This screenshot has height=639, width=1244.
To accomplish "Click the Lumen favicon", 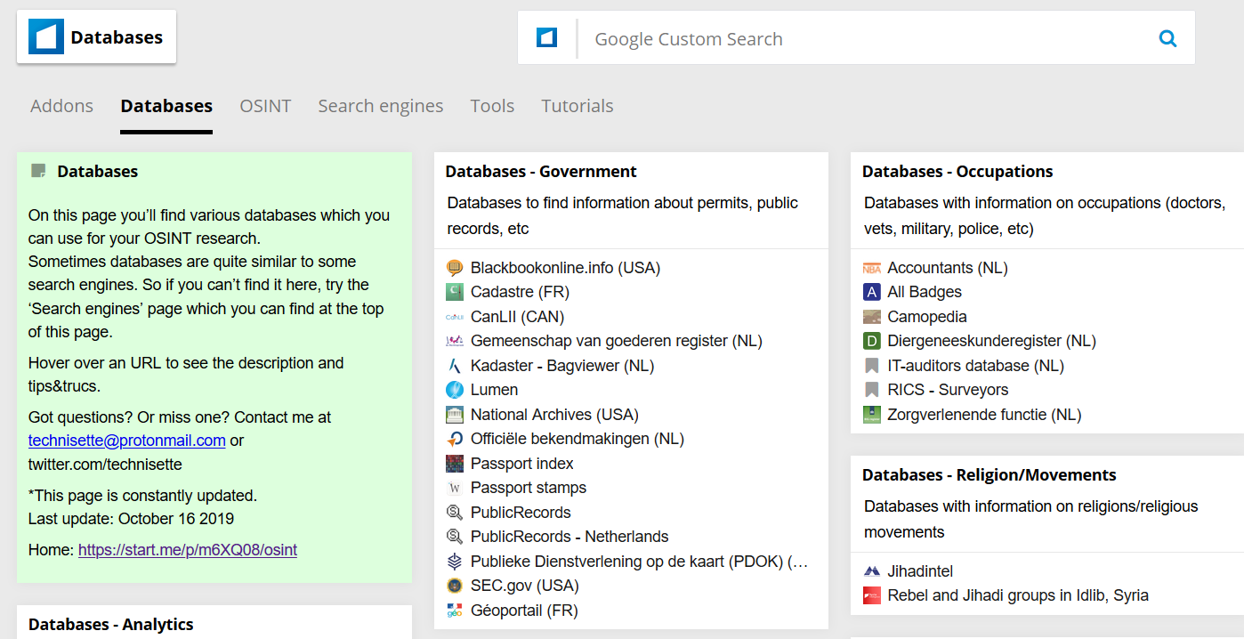I will [455, 390].
